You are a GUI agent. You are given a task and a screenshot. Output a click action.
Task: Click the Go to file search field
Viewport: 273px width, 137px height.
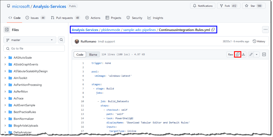click(34, 48)
